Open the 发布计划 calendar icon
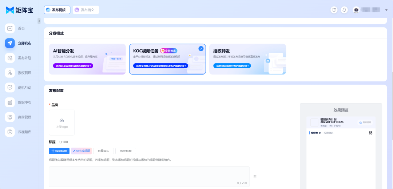 click(10, 58)
